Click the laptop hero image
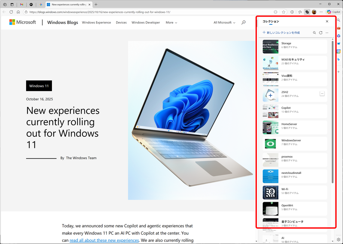This screenshot has width=343, height=244. [x=191, y=121]
